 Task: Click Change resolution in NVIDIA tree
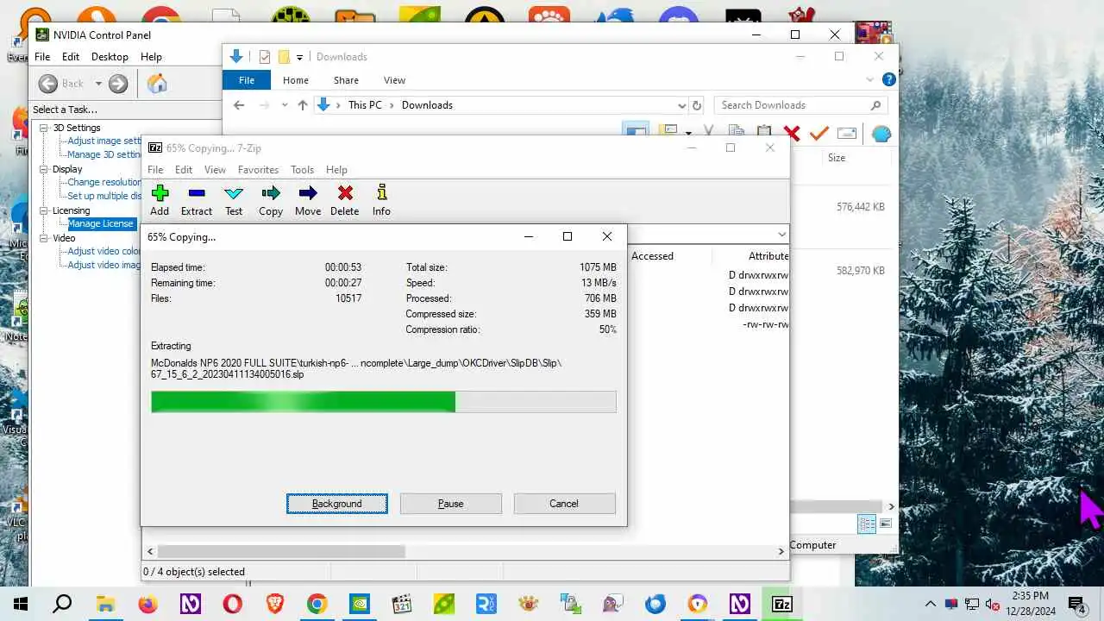click(x=104, y=183)
